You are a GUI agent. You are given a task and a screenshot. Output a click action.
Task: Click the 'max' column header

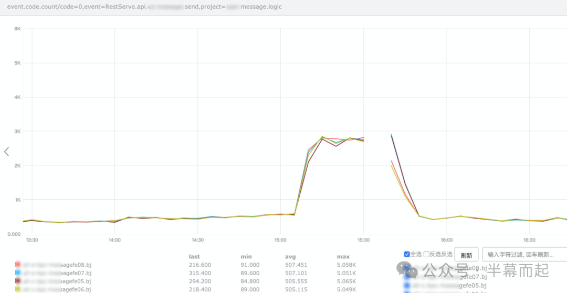tap(343, 256)
